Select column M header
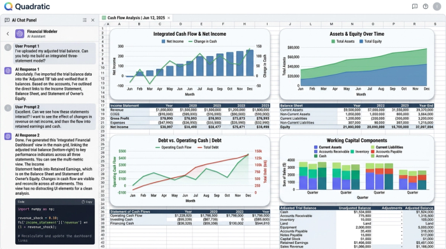The width and height of the screenshot is (446, 249). [x=331, y=24]
